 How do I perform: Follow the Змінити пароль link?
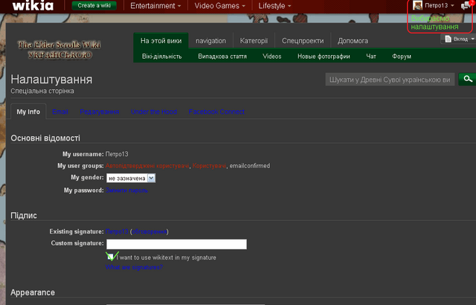point(126,190)
